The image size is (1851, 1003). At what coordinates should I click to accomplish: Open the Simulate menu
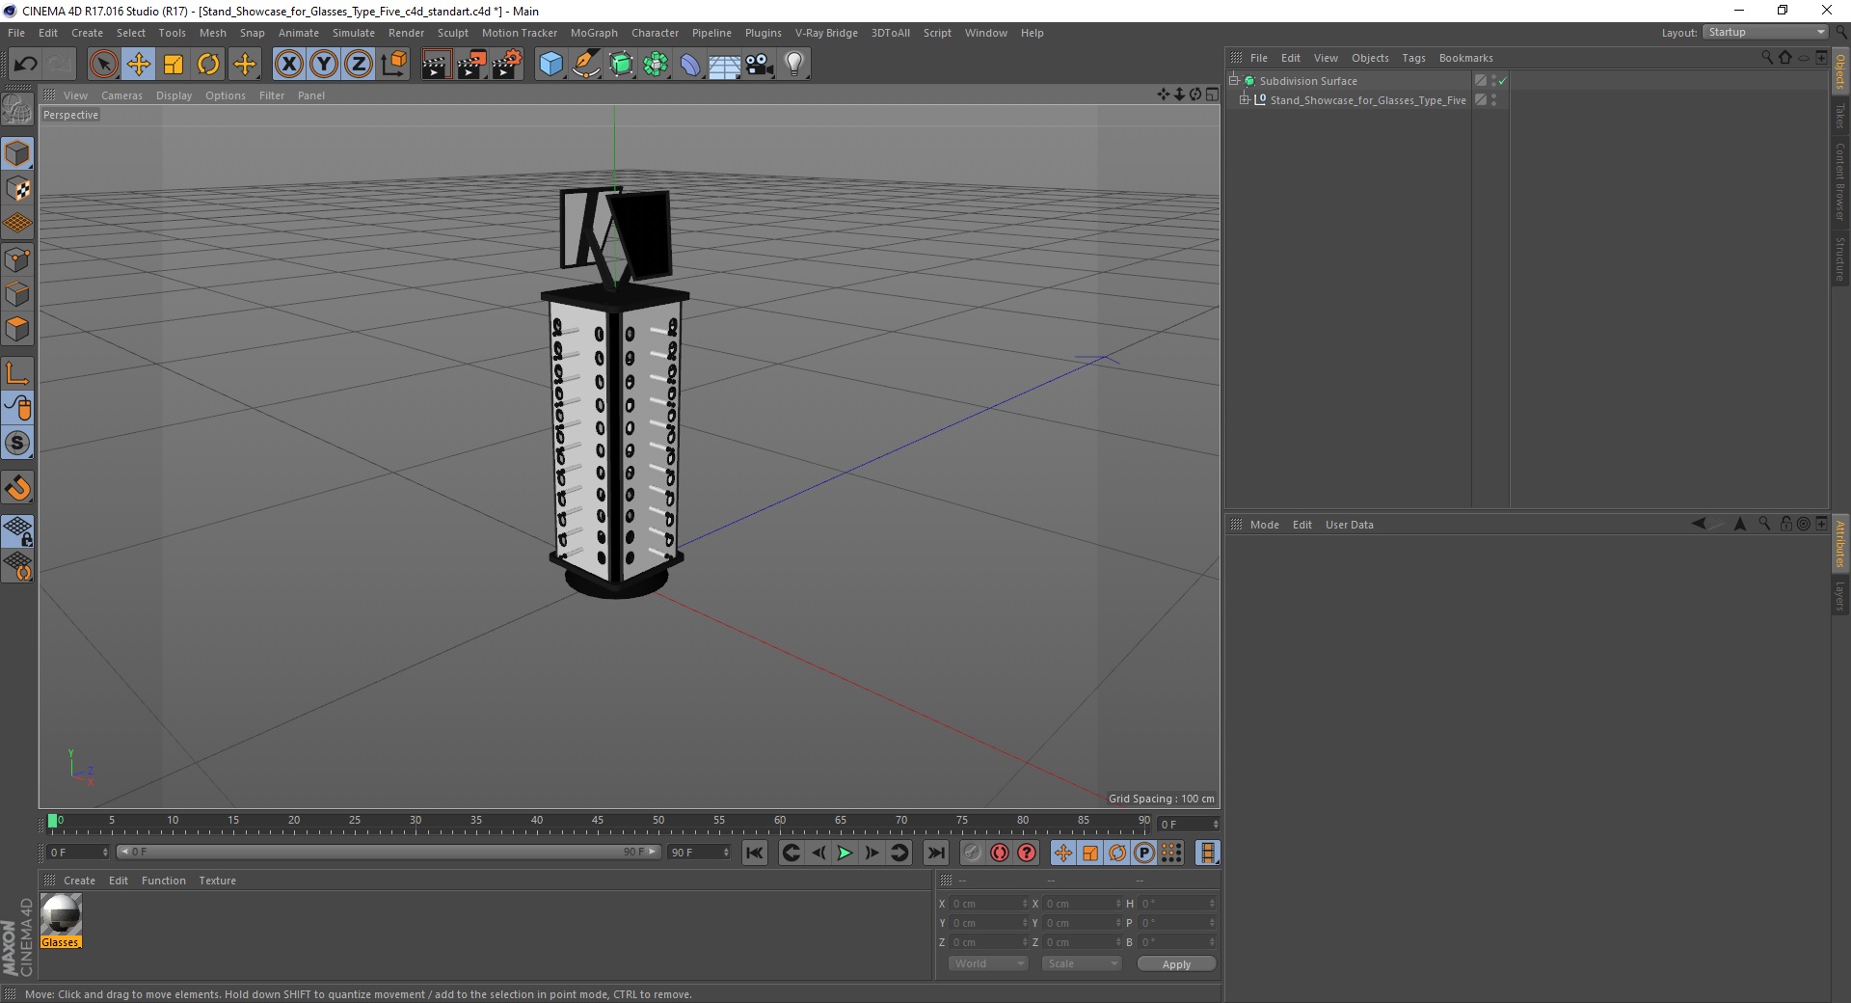coord(354,33)
